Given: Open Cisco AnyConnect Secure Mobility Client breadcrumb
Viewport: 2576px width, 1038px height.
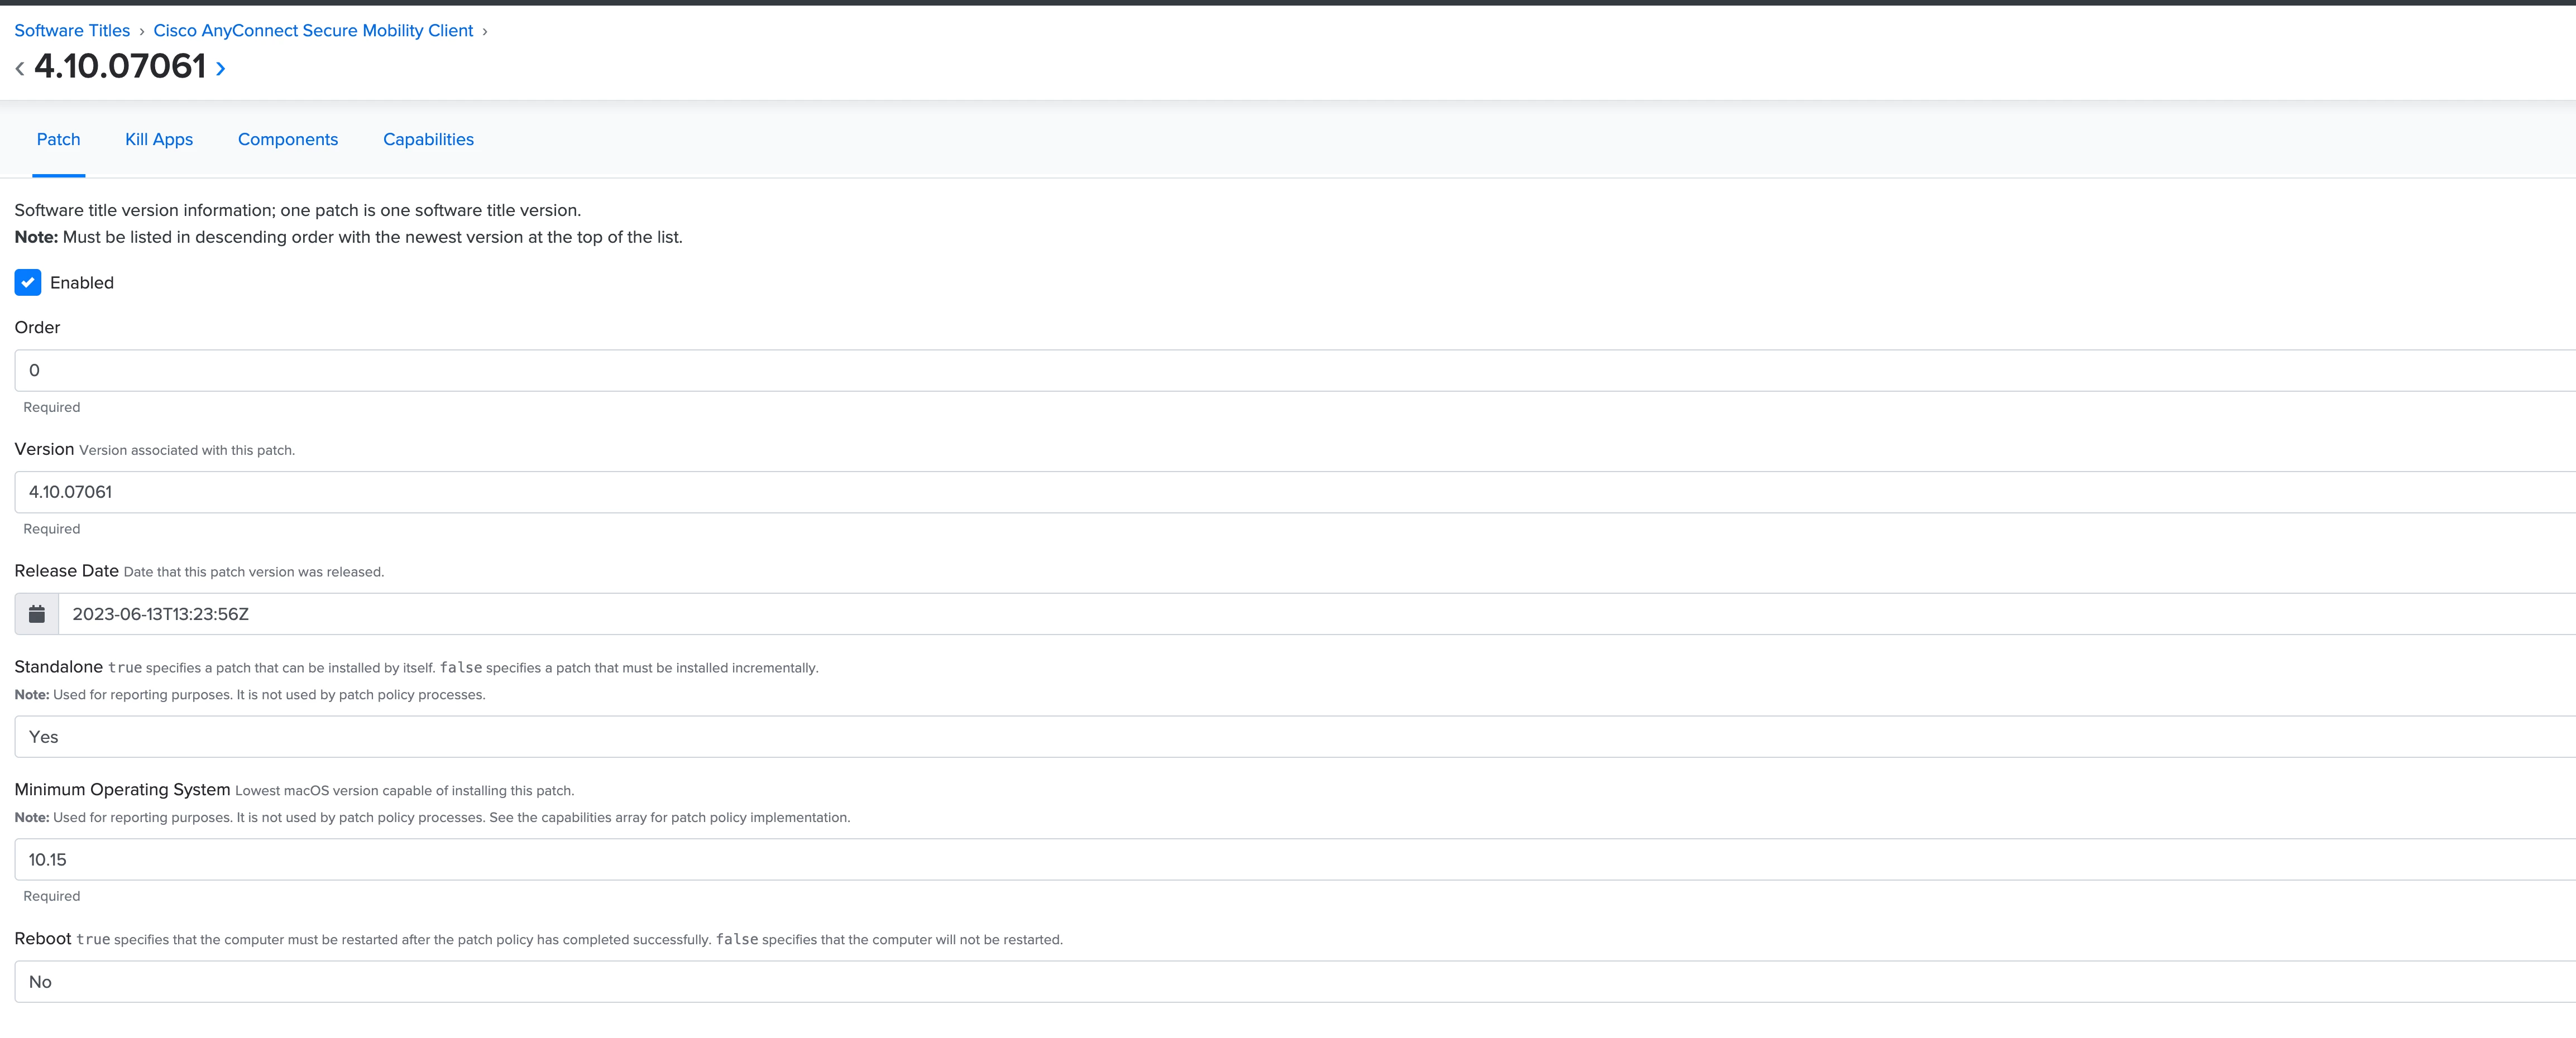Looking at the screenshot, I should 313,31.
